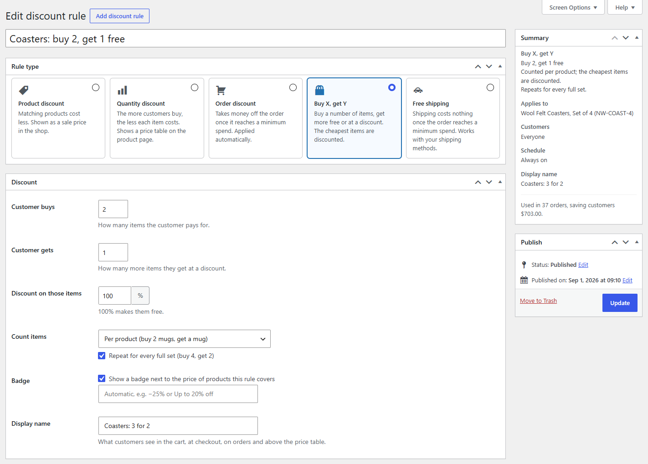Move Publish panel up

point(615,242)
